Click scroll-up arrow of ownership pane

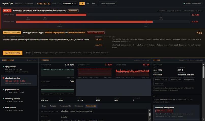pyautogui.click(x=150, y=111)
